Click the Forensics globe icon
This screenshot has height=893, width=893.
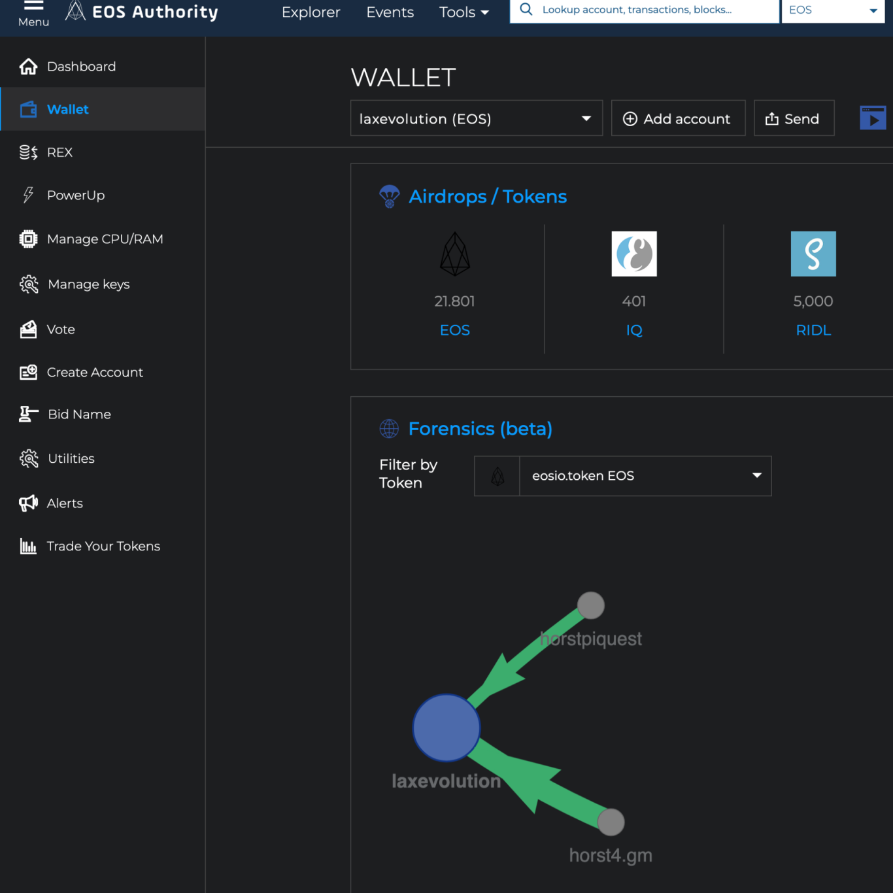389,429
